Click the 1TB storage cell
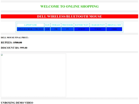 point(56,29)
